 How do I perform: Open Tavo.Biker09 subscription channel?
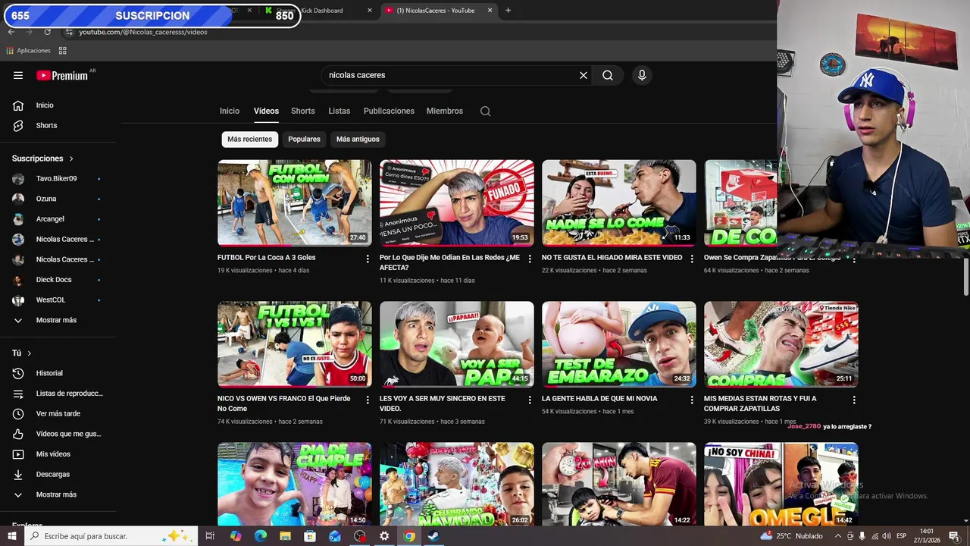[x=58, y=179]
